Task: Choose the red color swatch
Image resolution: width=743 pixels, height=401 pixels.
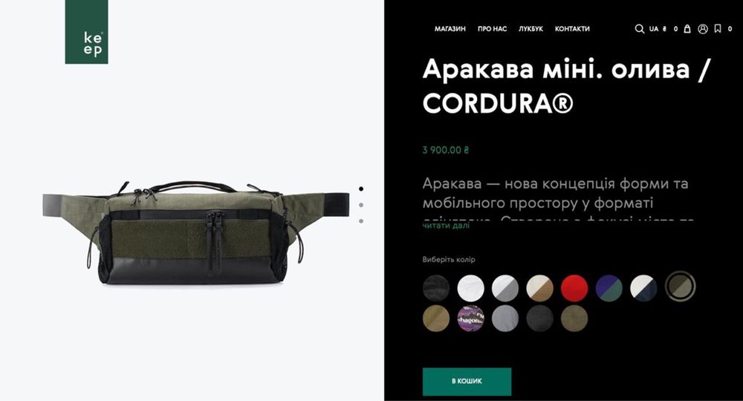Action: pyautogui.click(x=574, y=288)
